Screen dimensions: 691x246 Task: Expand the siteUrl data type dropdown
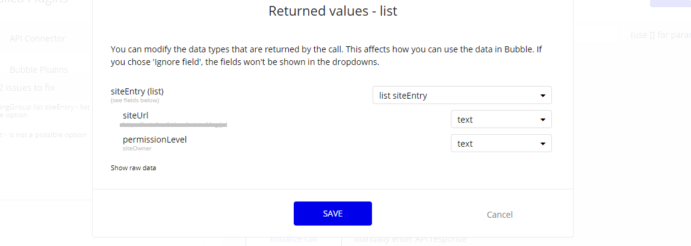[501, 119]
